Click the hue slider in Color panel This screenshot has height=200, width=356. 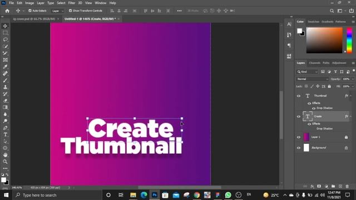349,41
